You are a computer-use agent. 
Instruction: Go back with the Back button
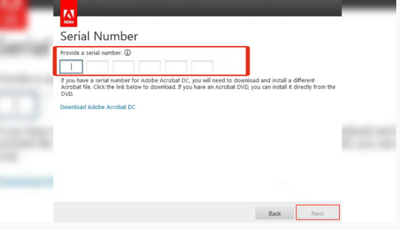pyautogui.click(x=275, y=213)
